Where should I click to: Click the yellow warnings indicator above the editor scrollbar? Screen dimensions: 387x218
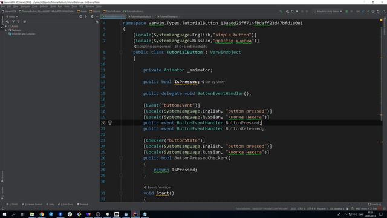coord(382,20)
